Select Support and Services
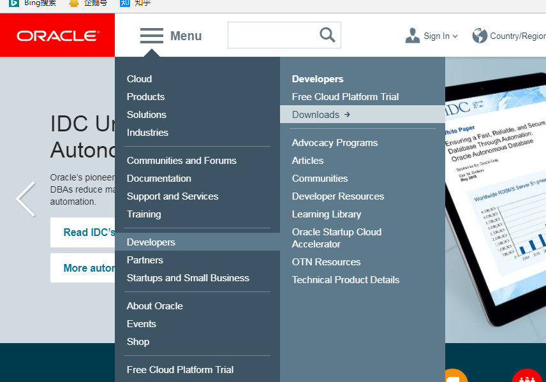 click(x=173, y=196)
